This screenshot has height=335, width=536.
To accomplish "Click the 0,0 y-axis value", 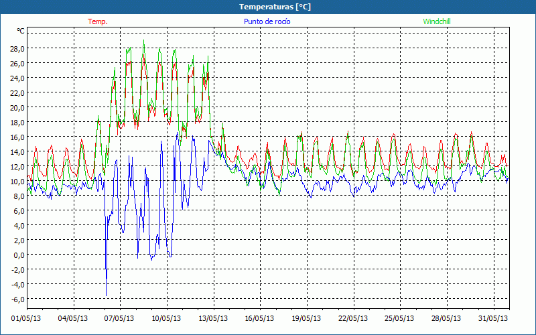I will point(19,255).
